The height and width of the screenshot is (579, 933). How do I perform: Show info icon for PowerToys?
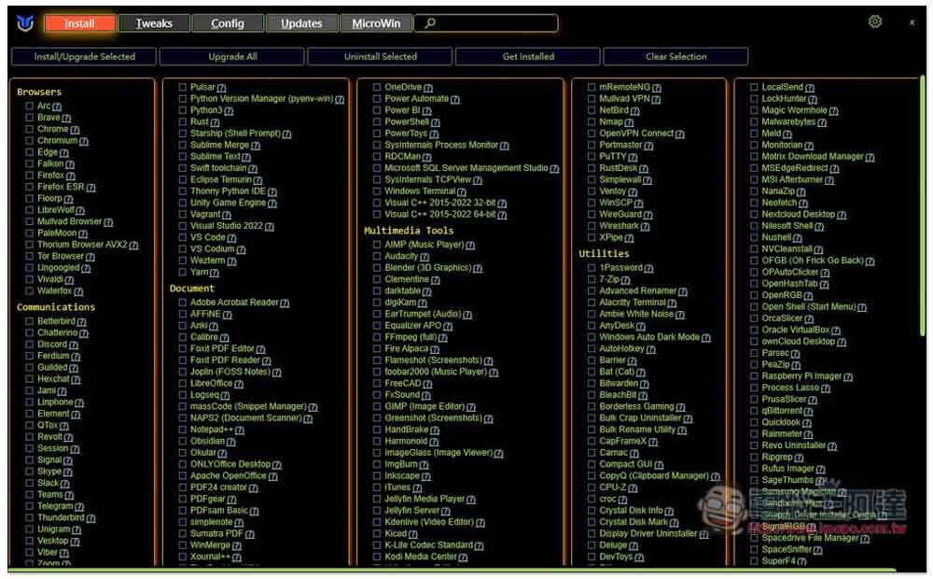pos(434,134)
